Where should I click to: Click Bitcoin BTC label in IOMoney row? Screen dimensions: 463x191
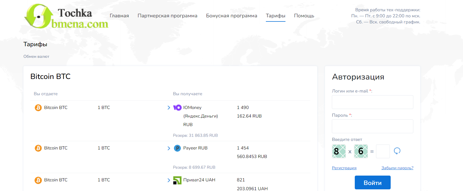pos(56,108)
